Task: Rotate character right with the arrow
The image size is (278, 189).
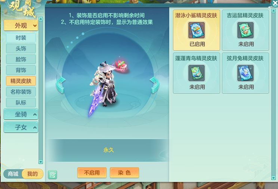Action: 155,85
